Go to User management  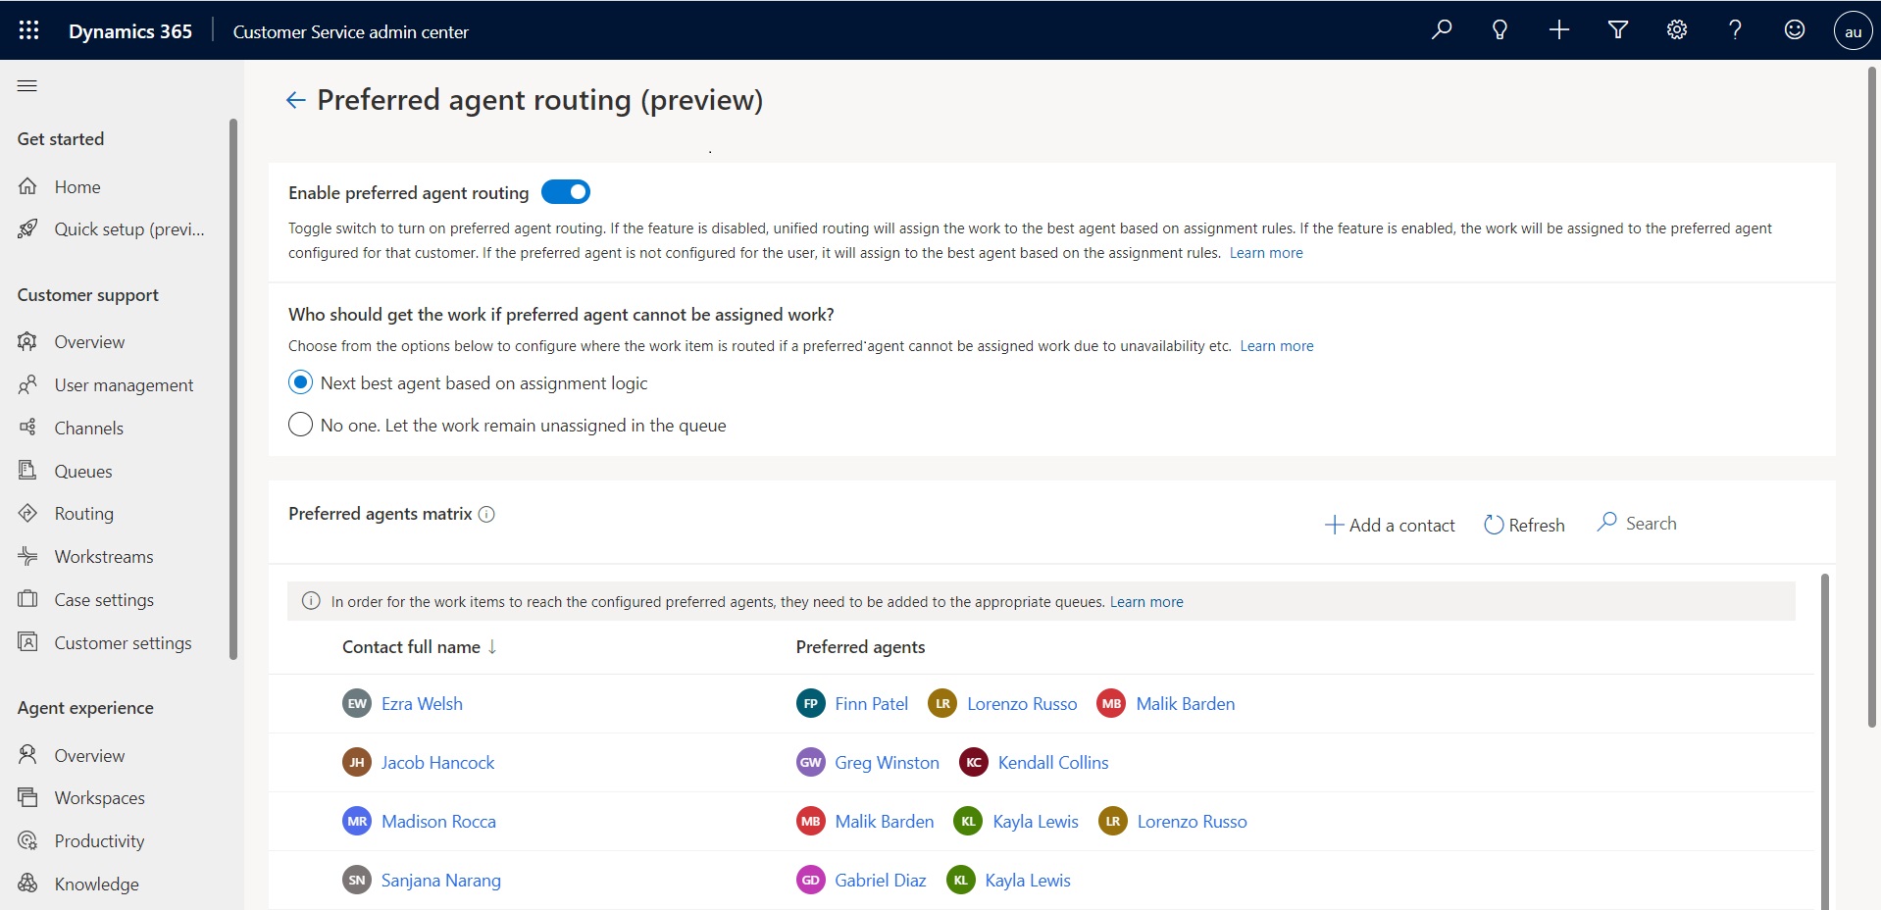click(124, 384)
